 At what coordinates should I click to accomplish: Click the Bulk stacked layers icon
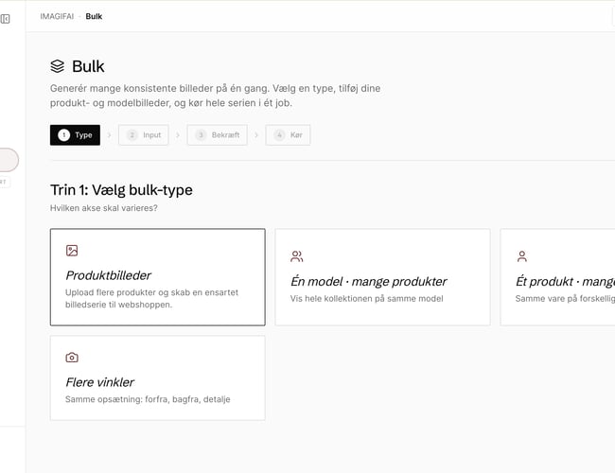click(58, 66)
